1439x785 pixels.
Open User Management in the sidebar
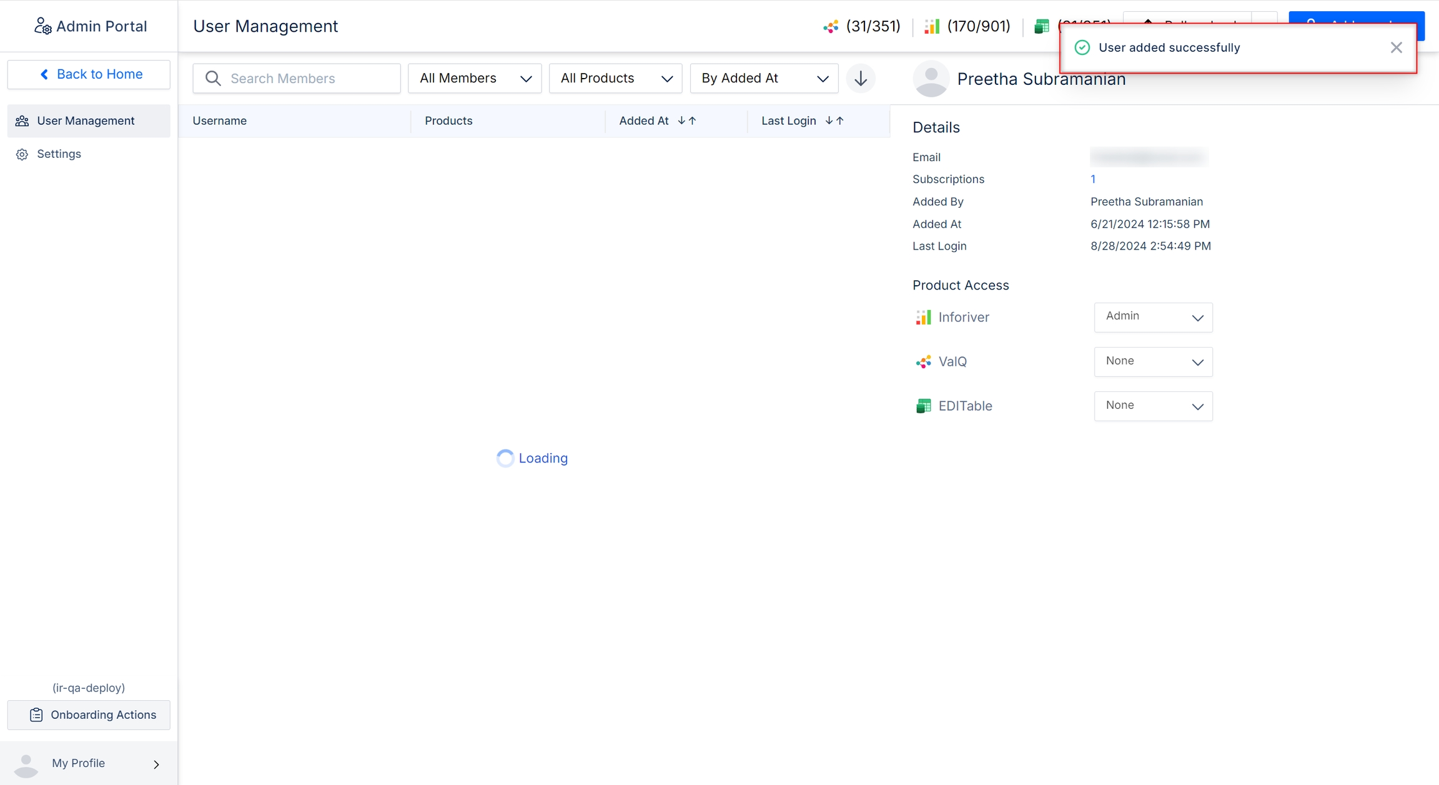click(x=86, y=121)
